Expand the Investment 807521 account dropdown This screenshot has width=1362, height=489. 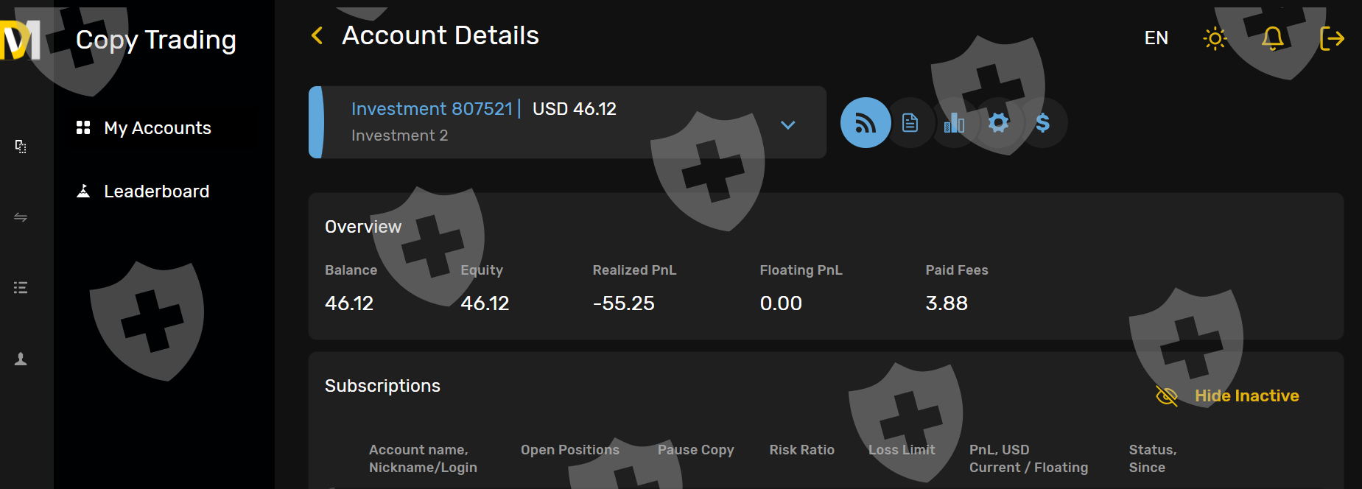787,124
